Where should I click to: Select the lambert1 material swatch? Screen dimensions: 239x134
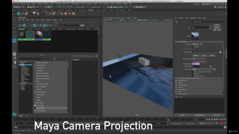click(22, 35)
